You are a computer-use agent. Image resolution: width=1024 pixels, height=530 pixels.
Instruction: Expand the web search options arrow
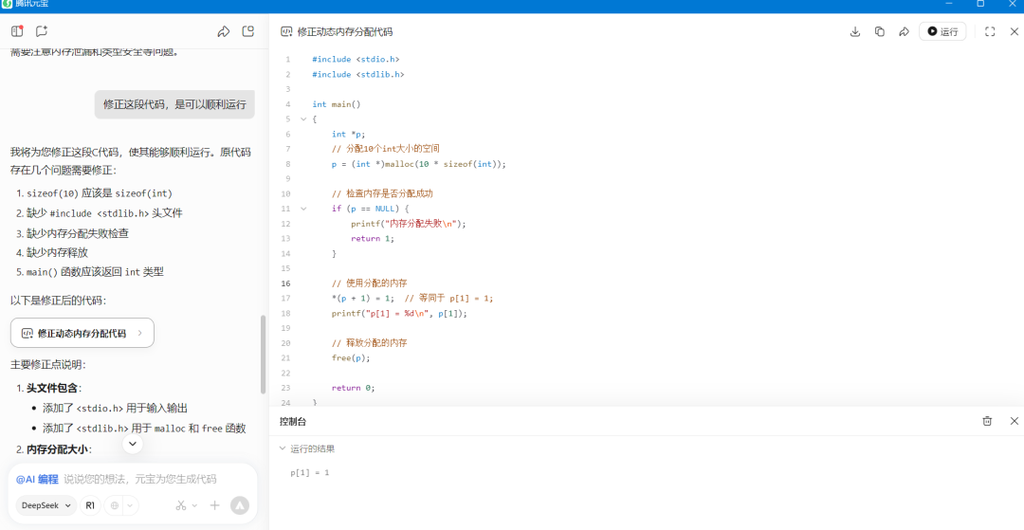click(131, 505)
